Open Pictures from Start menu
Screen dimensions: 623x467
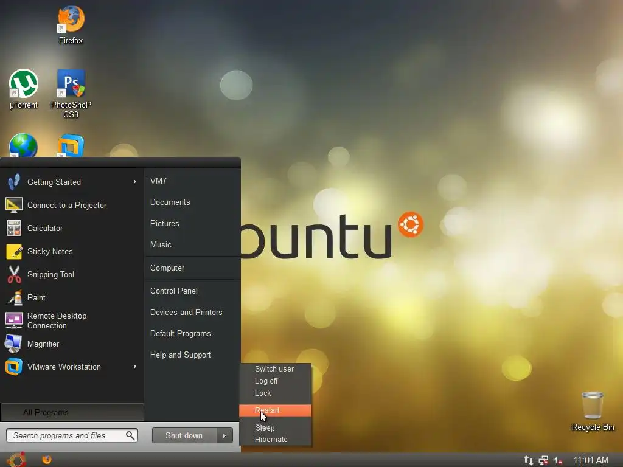click(x=164, y=223)
